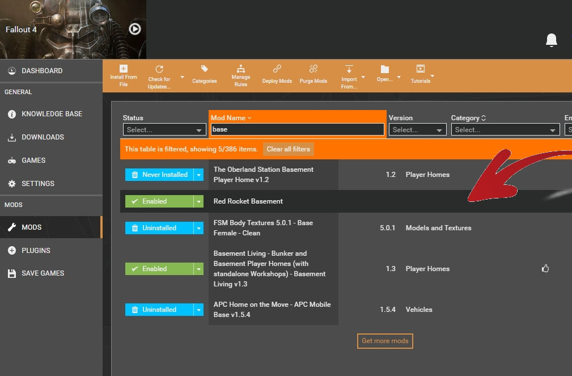The image size is (572, 376).
Task: Expand the Check for Updates arrow
Action: coord(182,77)
